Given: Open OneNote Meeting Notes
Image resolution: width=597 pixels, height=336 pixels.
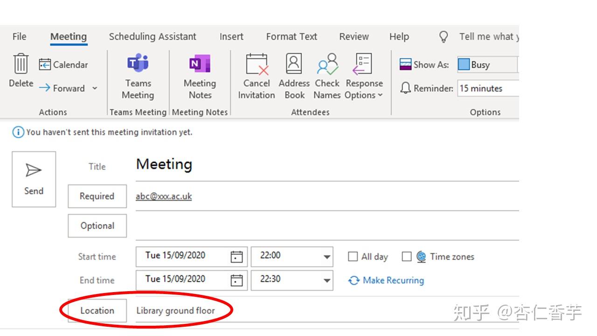Looking at the screenshot, I should (200, 77).
